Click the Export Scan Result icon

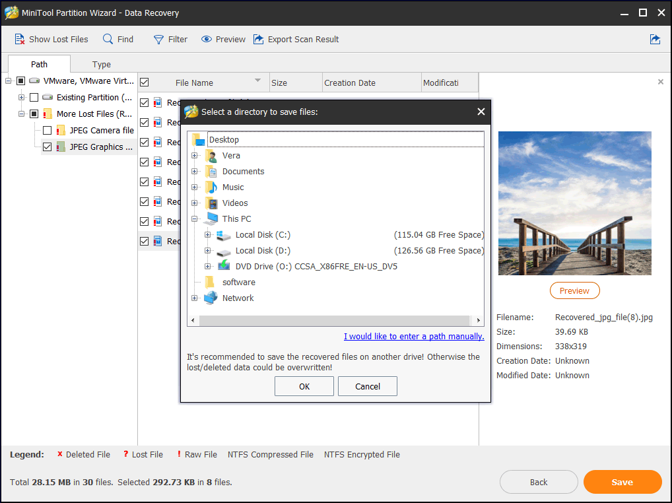pyautogui.click(x=259, y=40)
